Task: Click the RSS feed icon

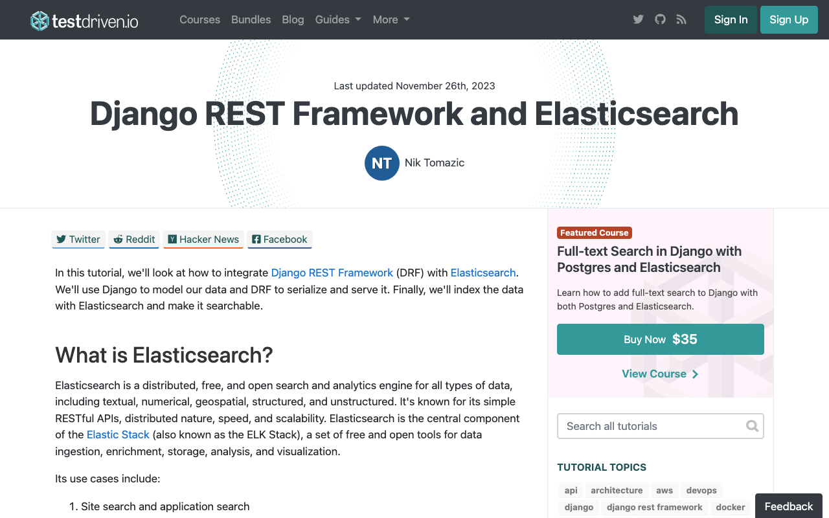Action: coord(681,19)
